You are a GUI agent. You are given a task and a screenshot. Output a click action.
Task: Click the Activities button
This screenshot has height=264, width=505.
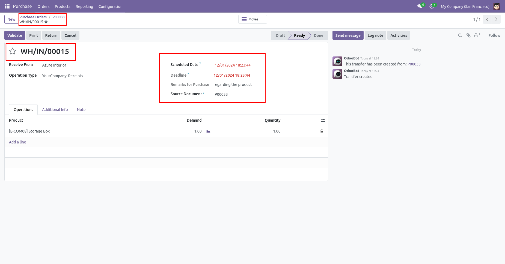coord(399,35)
